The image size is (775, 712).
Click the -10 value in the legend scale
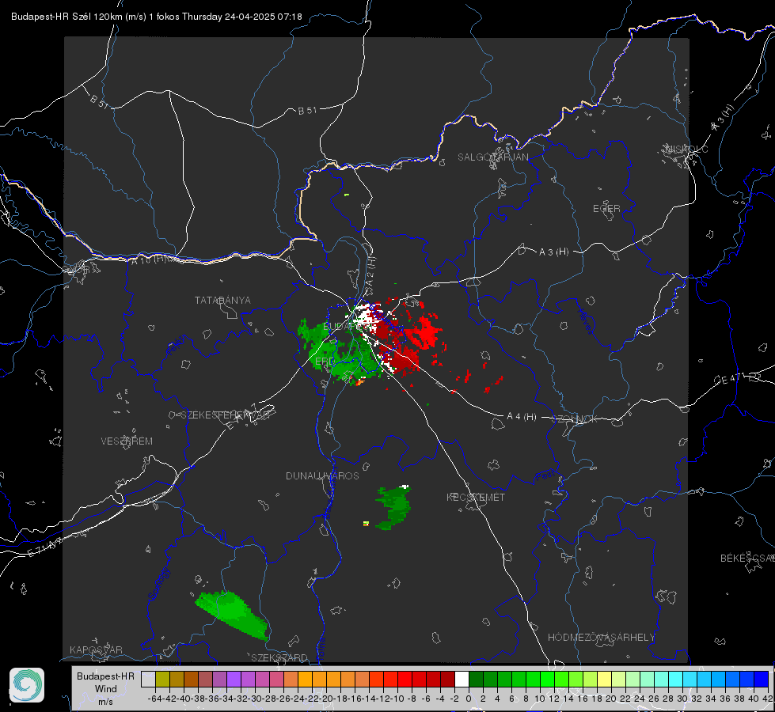(x=397, y=699)
